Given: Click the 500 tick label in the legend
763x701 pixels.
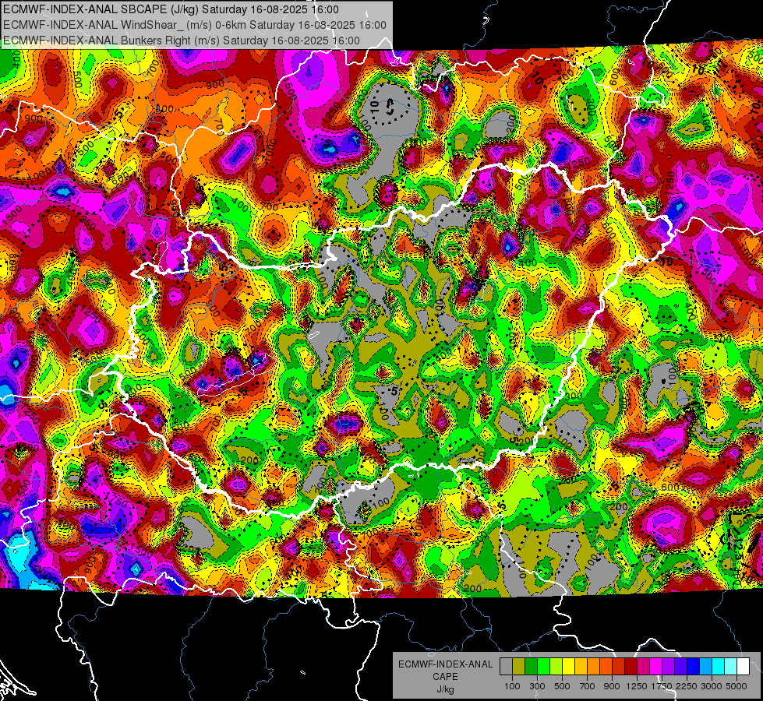Looking at the screenshot, I should [562, 686].
